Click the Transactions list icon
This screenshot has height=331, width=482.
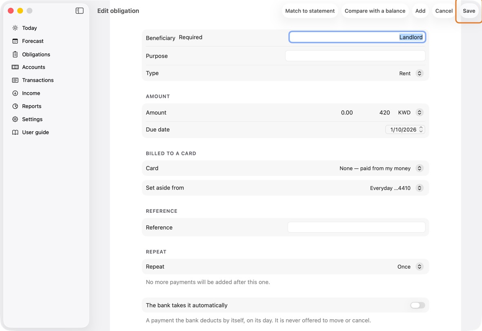15,80
